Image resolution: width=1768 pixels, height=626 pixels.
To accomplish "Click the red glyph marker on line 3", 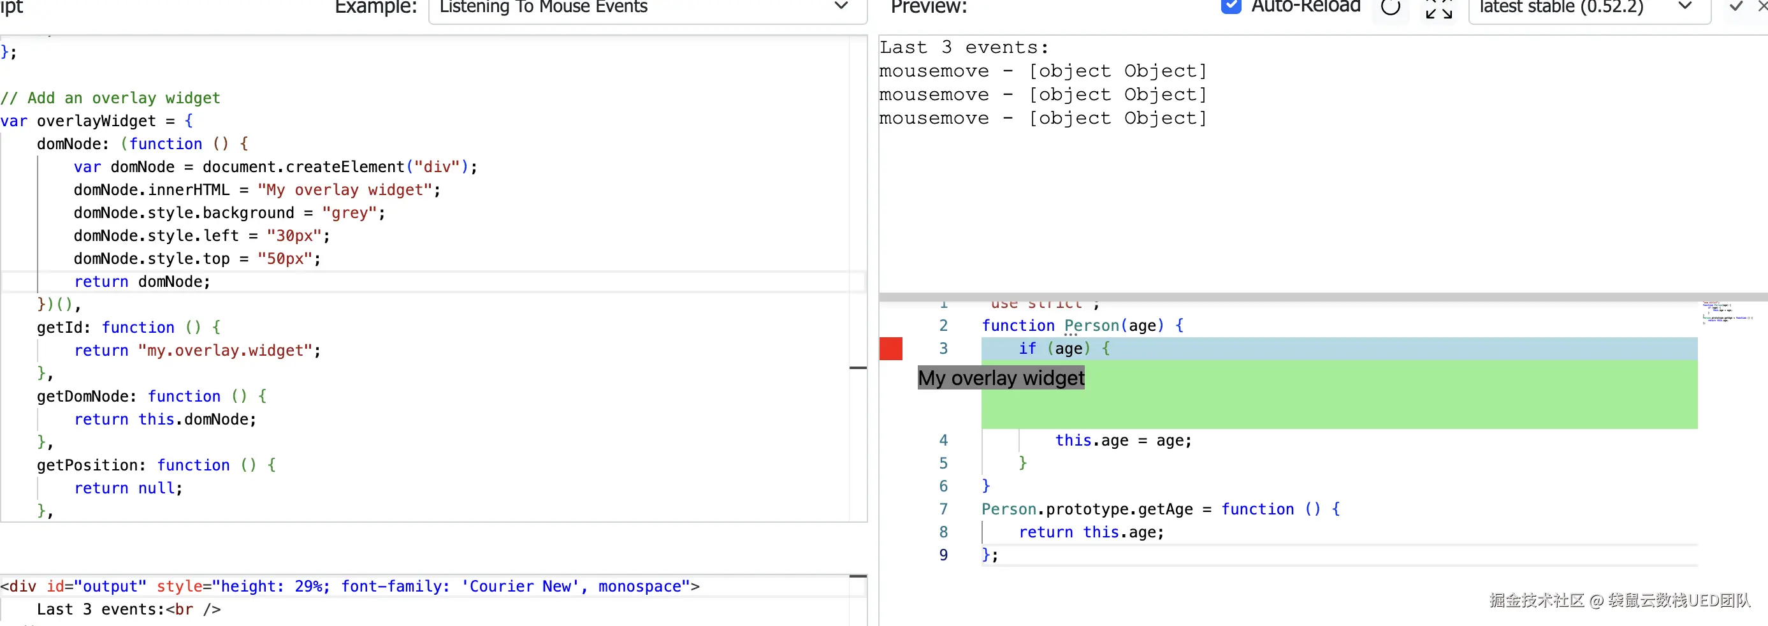I will click(891, 349).
